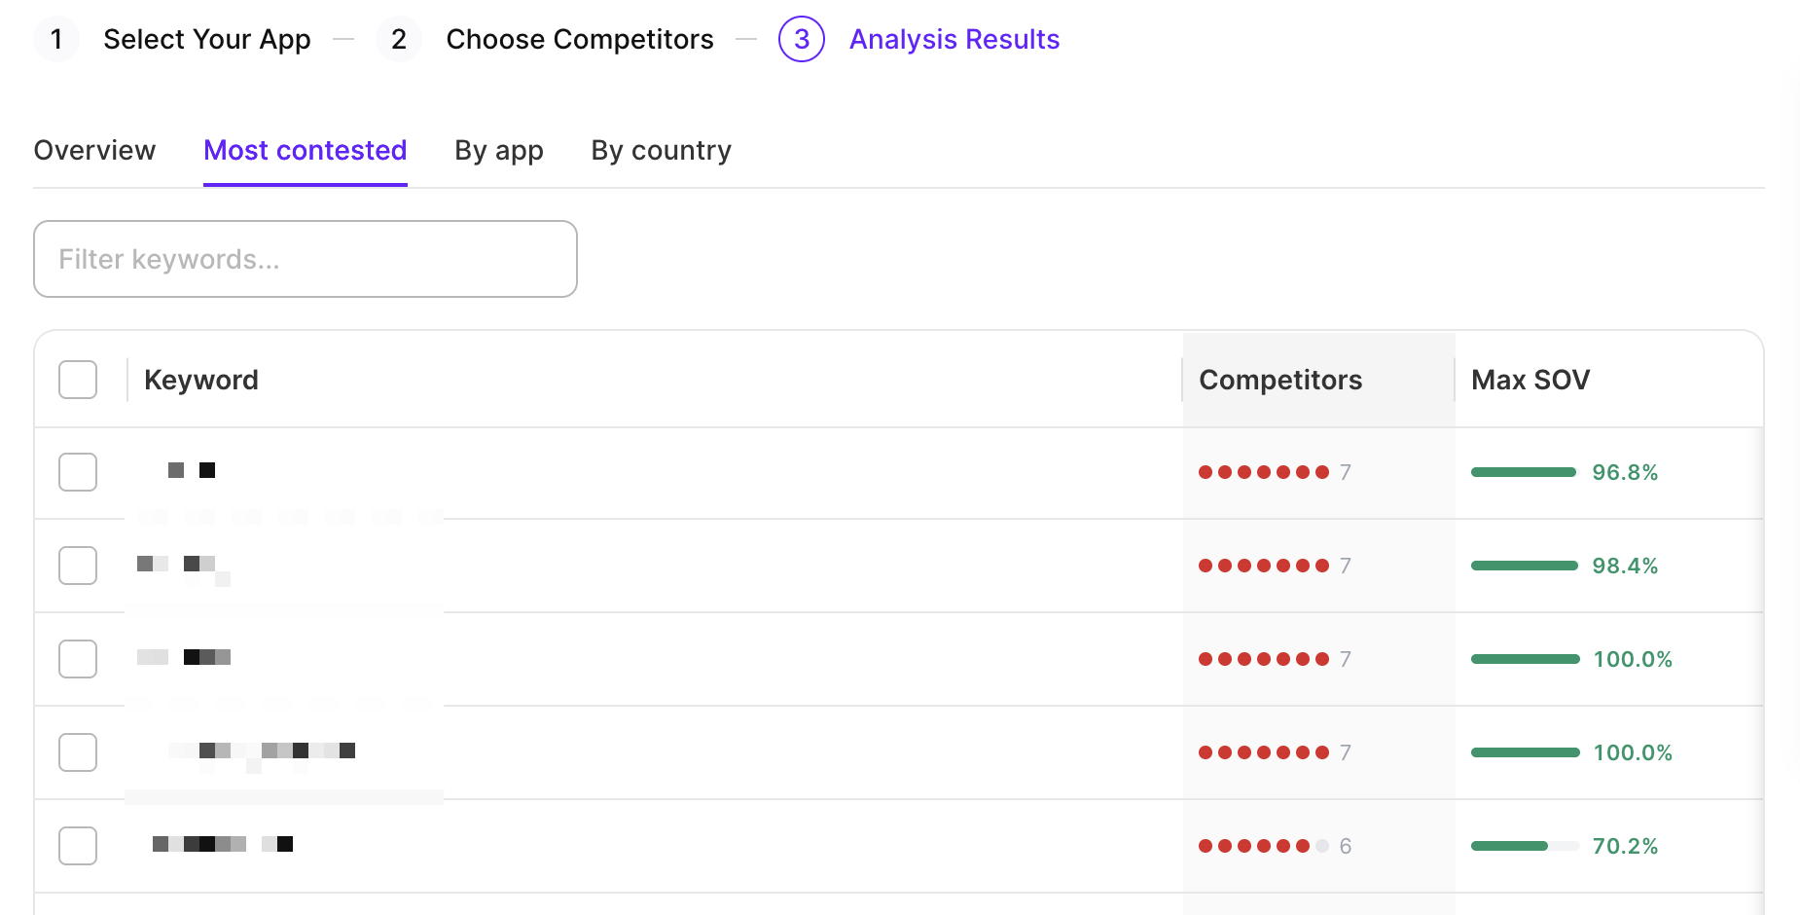Switch to the Overview tab

tap(94, 150)
